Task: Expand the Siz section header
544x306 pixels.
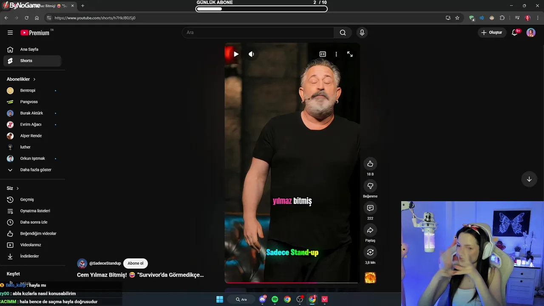Action: (x=13, y=188)
